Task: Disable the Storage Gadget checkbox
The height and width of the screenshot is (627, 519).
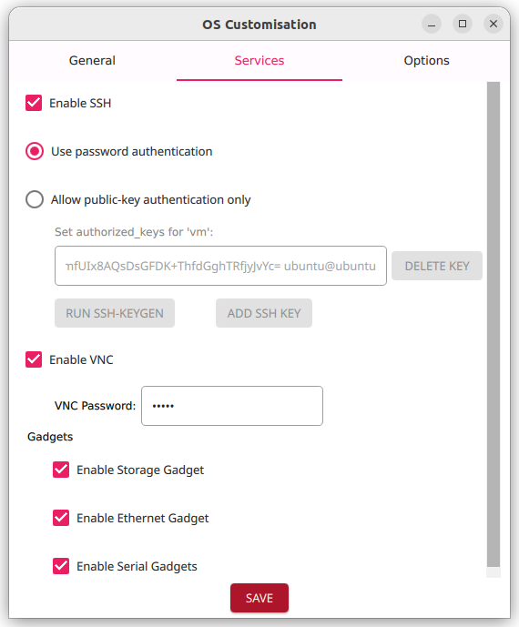Action: [x=61, y=470]
